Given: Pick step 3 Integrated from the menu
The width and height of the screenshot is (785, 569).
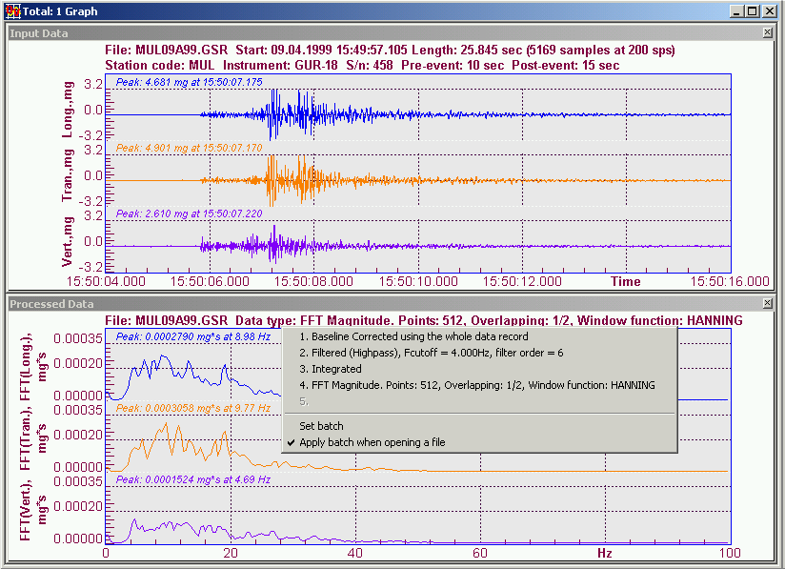Looking at the screenshot, I should click(330, 369).
